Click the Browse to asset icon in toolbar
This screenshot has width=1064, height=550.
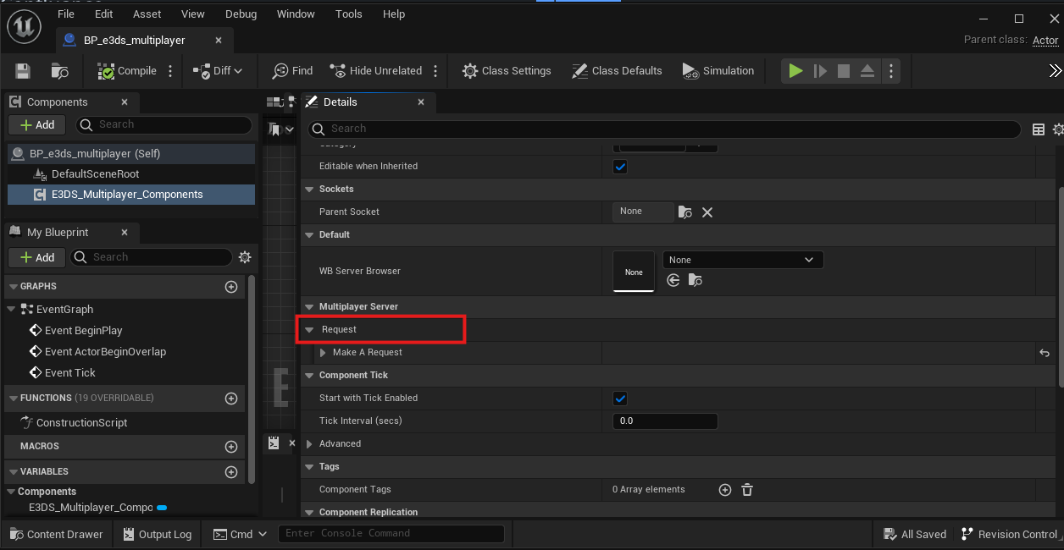[x=59, y=71]
